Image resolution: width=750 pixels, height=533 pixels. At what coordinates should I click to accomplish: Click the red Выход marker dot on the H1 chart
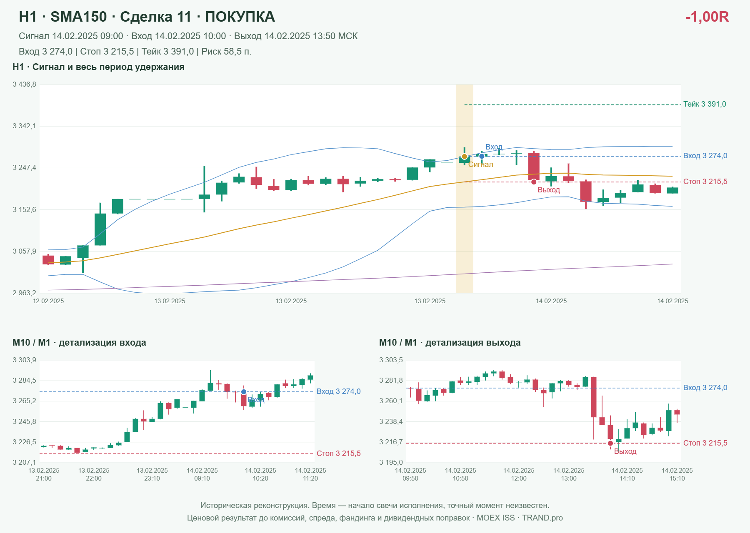point(534,182)
